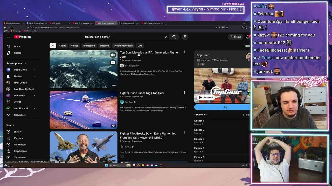Open Discord from the taskbar

click(152, 165)
